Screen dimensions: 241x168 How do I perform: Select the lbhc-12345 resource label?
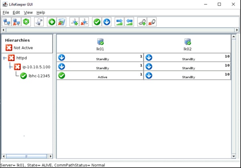(39, 76)
